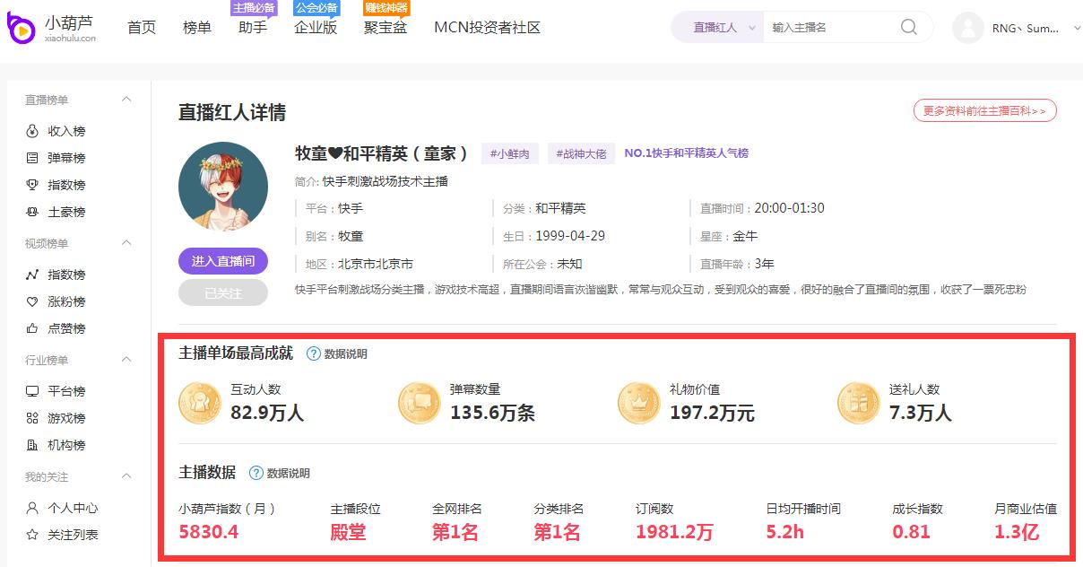Click the streamer name 牧童❤和平精英（童家）
The height and width of the screenshot is (567, 1083).
click(382, 153)
